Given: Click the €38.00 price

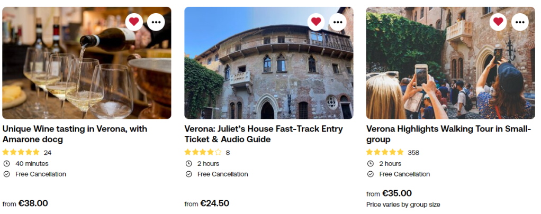Looking at the screenshot, I should pos(33,203).
